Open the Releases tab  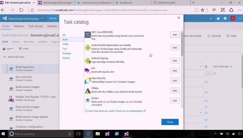point(19,26)
